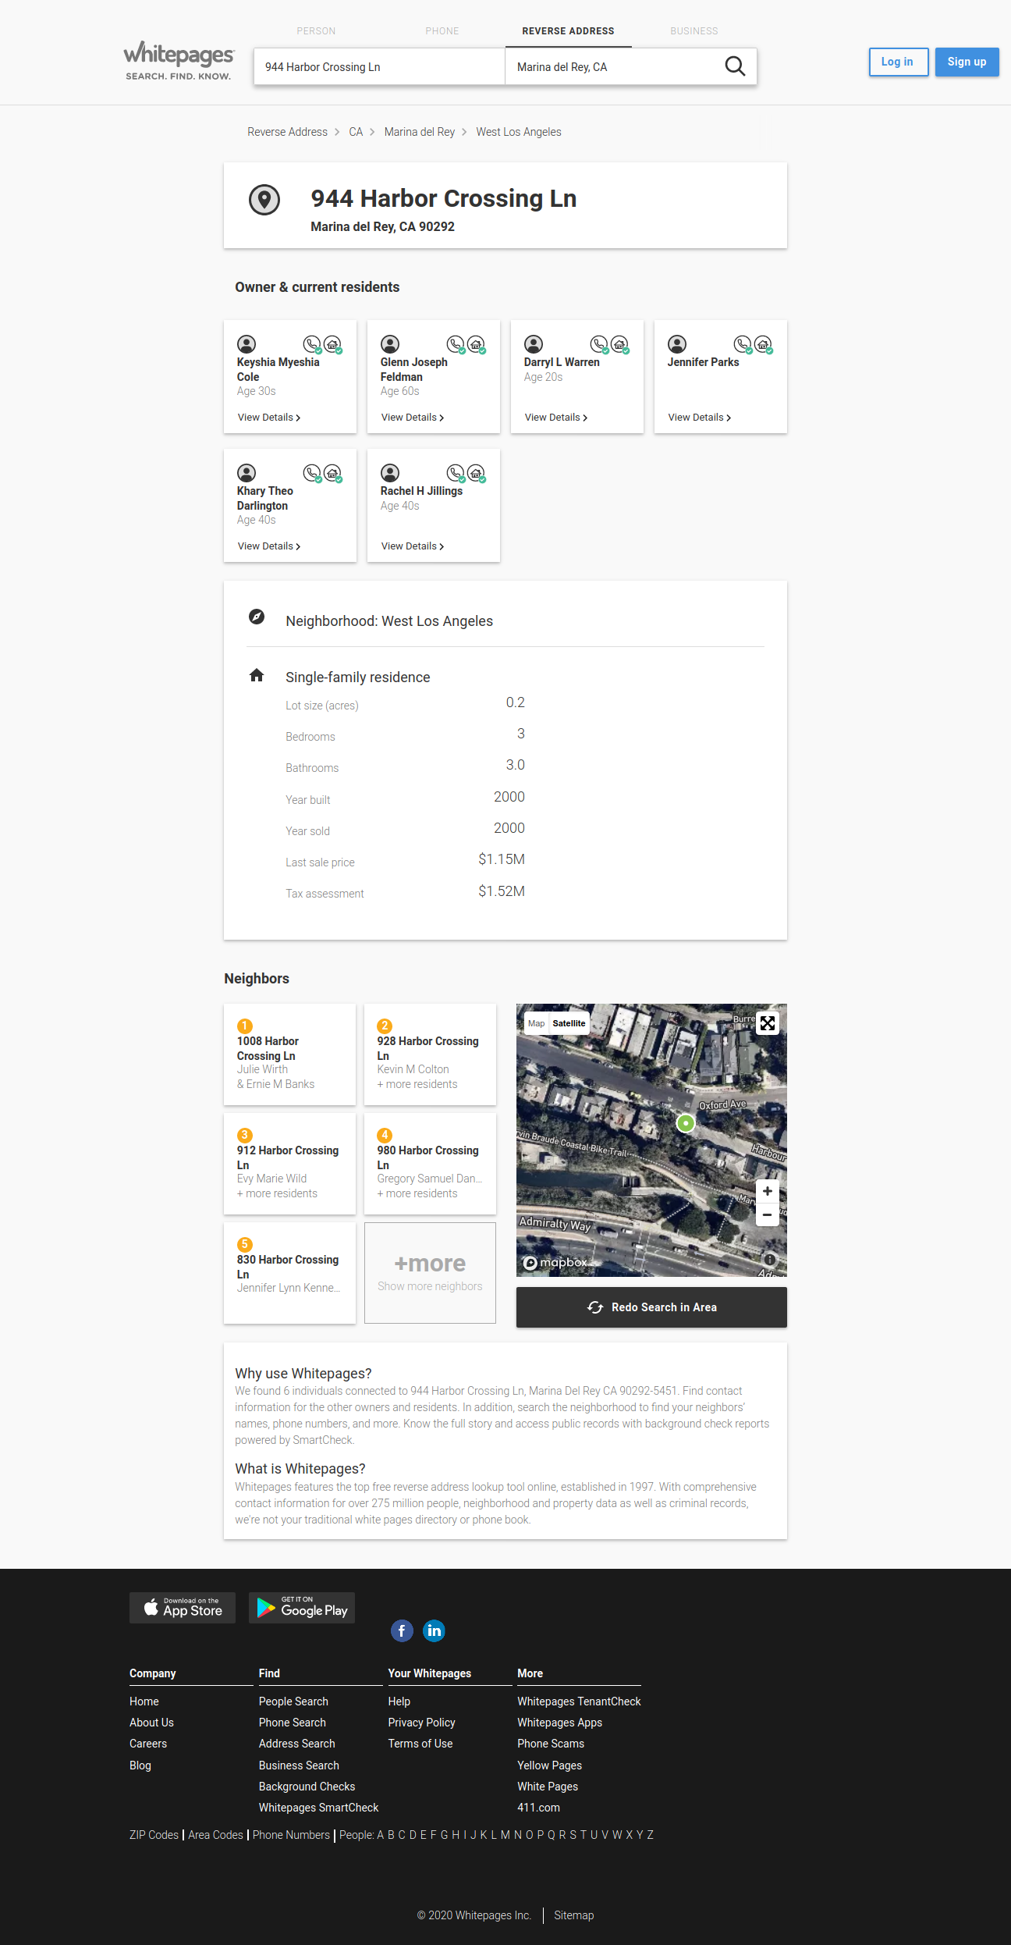Image resolution: width=1011 pixels, height=1945 pixels.
Task: View Details for Keyshia Myeshia Cole
Action: pos(269,418)
